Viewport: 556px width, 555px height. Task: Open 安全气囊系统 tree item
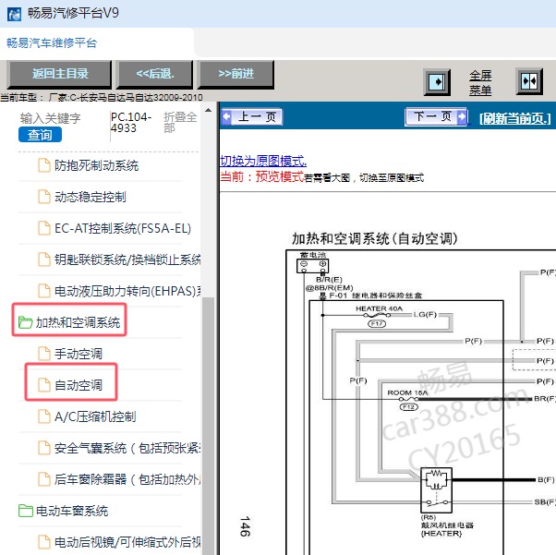127,448
